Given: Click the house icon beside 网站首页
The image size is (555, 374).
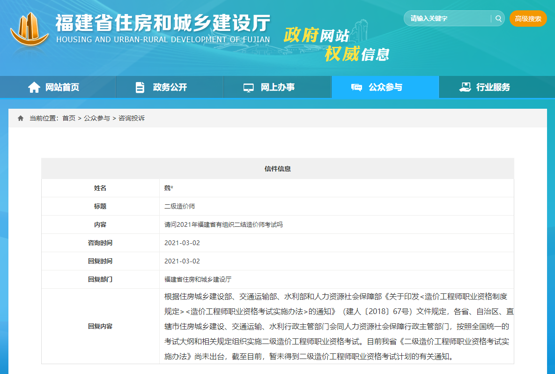Looking at the screenshot, I should coord(34,88).
